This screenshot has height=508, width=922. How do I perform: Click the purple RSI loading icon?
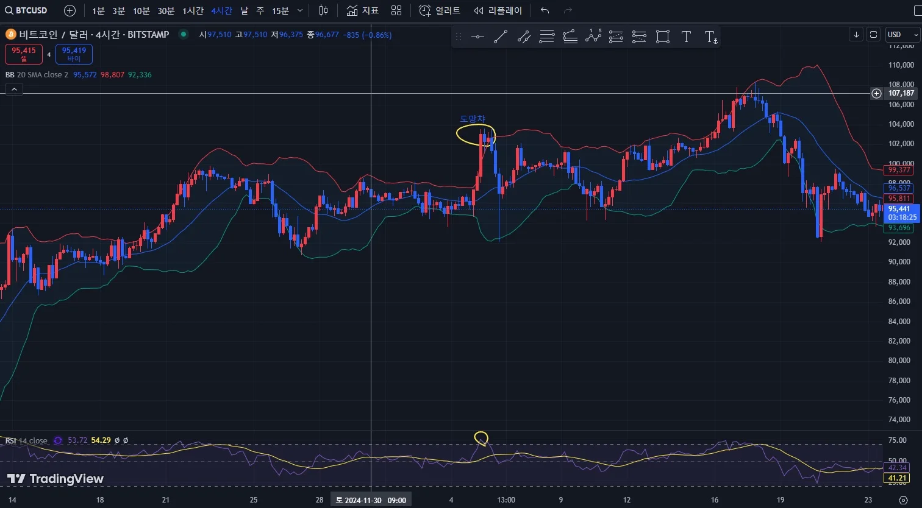[58, 440]
